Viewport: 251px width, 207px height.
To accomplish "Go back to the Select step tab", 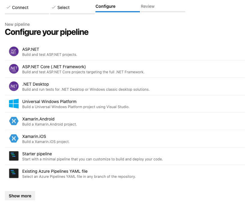I will pyautogui.click(x=72, y=8).
